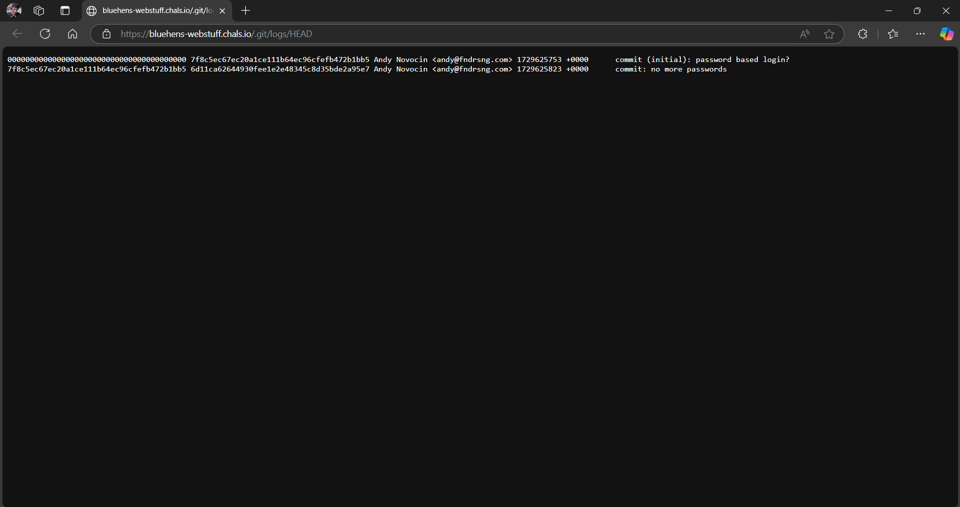
Task: Go to the home page
Action: 73,33
